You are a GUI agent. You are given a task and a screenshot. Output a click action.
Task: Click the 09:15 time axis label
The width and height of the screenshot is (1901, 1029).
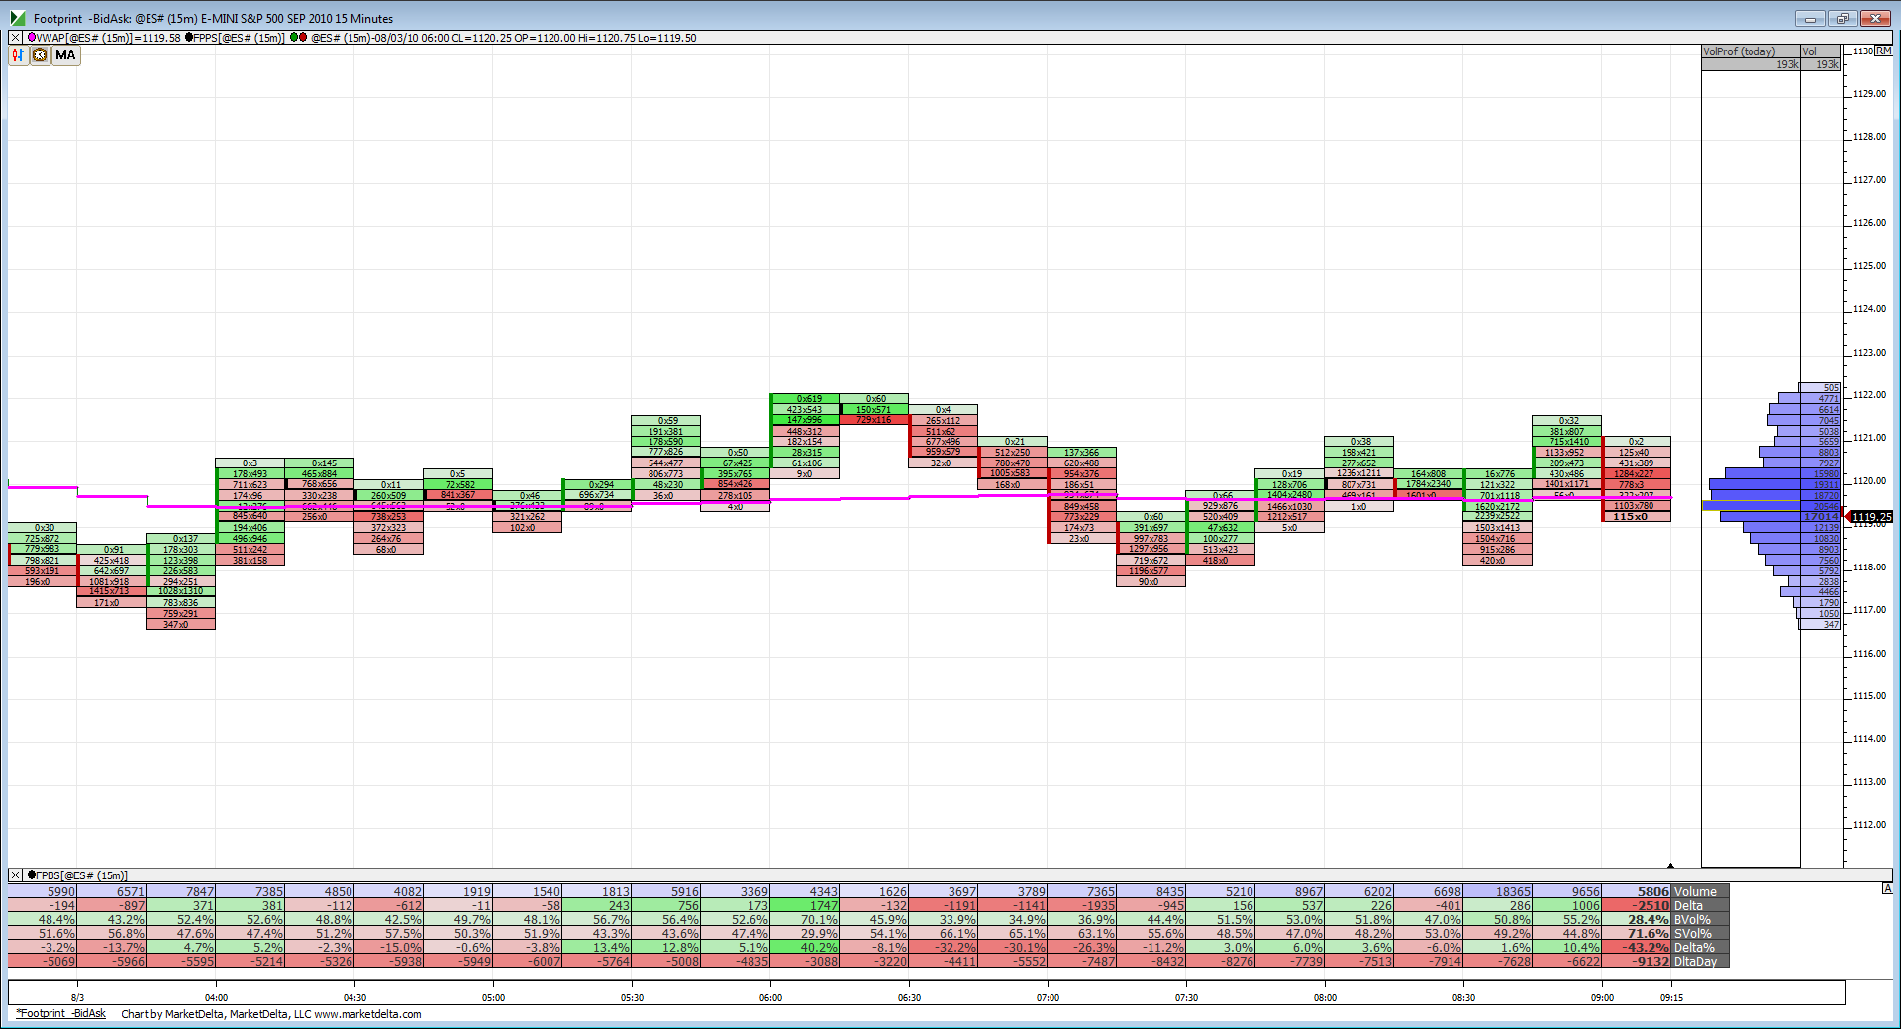(1671, 998)
